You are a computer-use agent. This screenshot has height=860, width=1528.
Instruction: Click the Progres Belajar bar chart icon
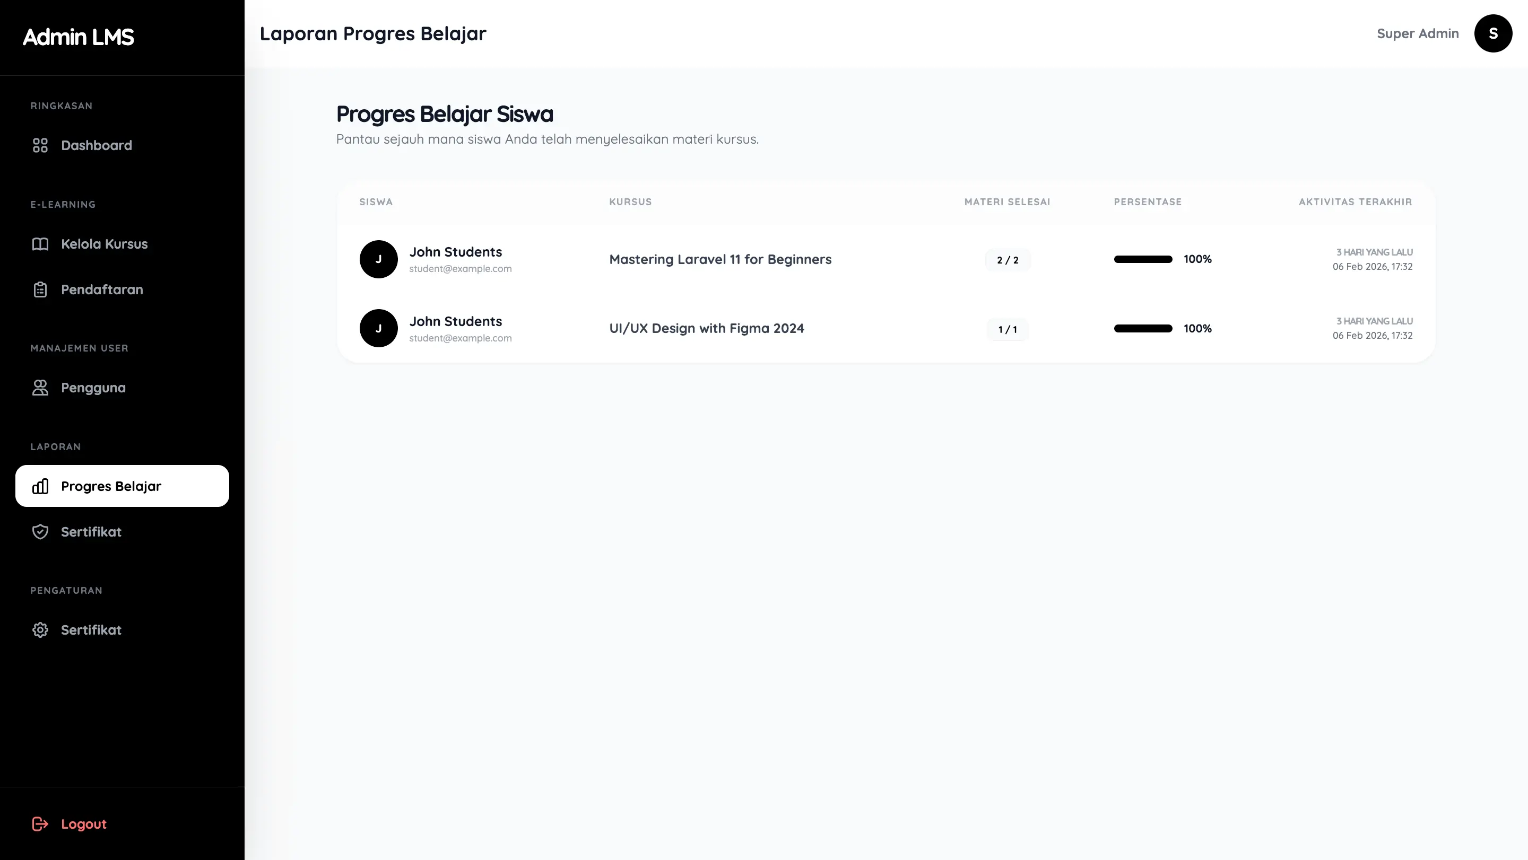point(40,487)
